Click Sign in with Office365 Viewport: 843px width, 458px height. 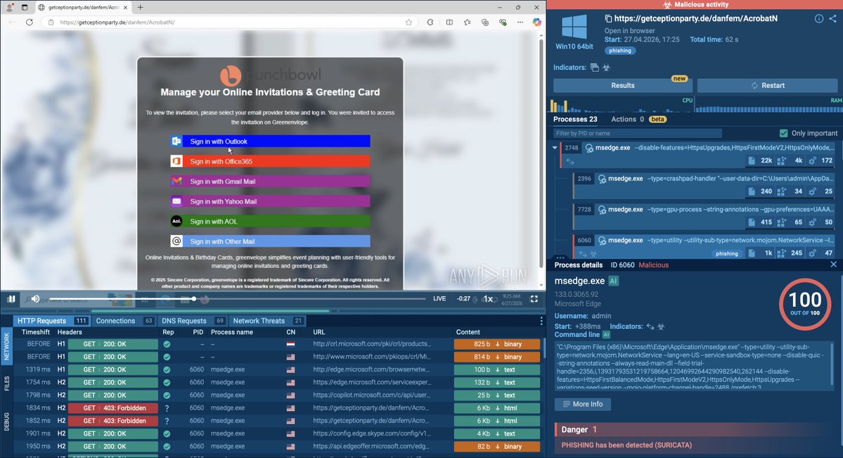click(x=271, y=161)
